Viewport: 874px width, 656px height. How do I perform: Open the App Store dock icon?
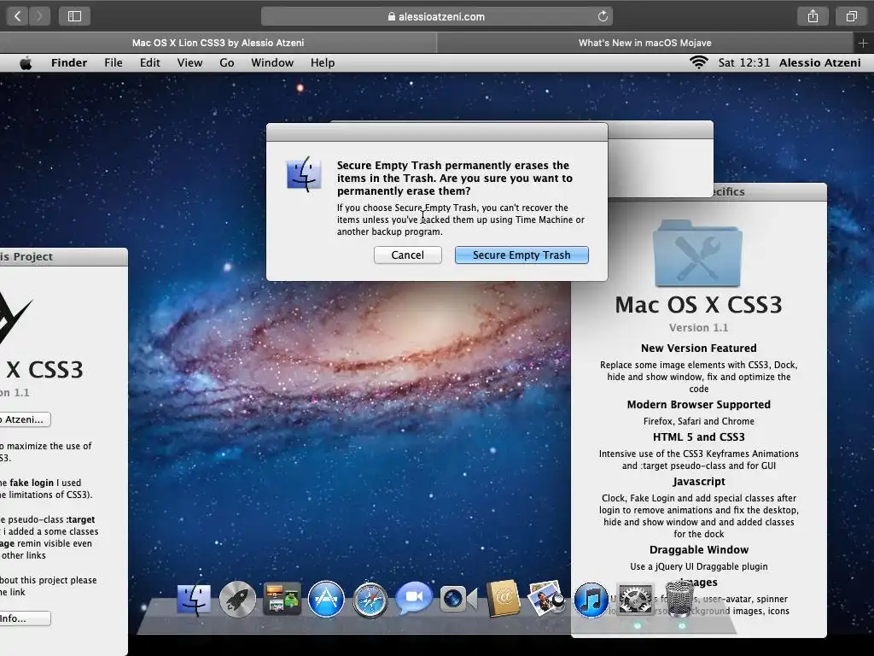[326, 600]
